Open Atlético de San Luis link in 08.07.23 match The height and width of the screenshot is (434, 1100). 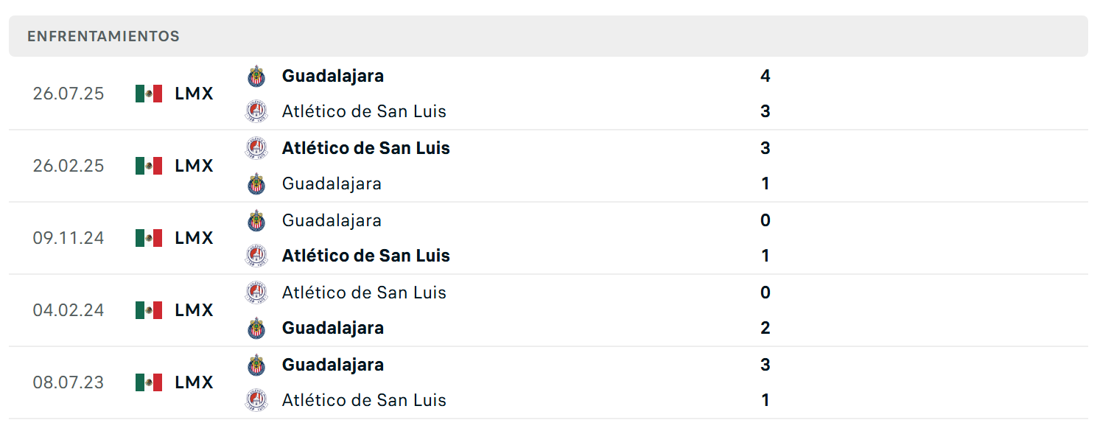click(364, 400)
